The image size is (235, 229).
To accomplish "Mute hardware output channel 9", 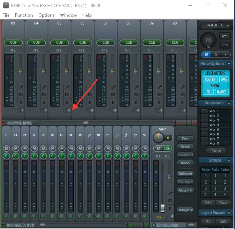I will [80, 148].
